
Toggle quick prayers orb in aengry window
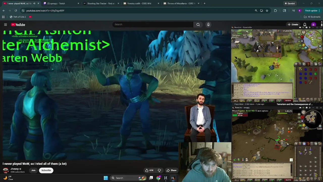302,121
